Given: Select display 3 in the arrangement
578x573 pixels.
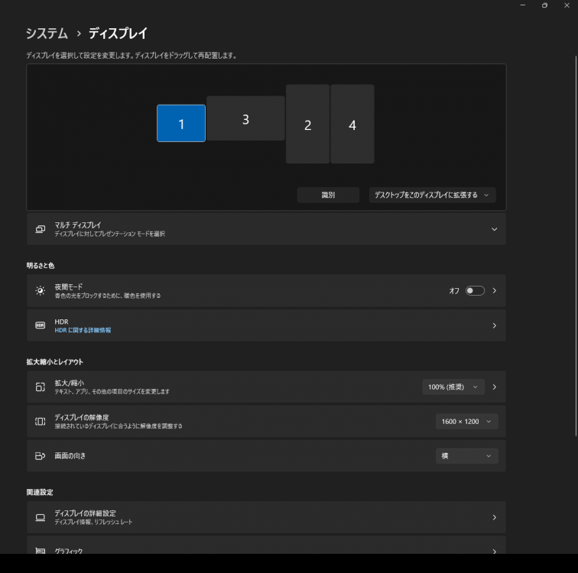Looking at the screenshot, I should pyautogui.click(x=245, y=118).
